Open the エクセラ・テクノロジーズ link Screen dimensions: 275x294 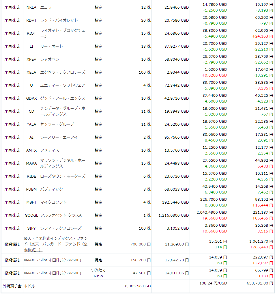point(63,72)
